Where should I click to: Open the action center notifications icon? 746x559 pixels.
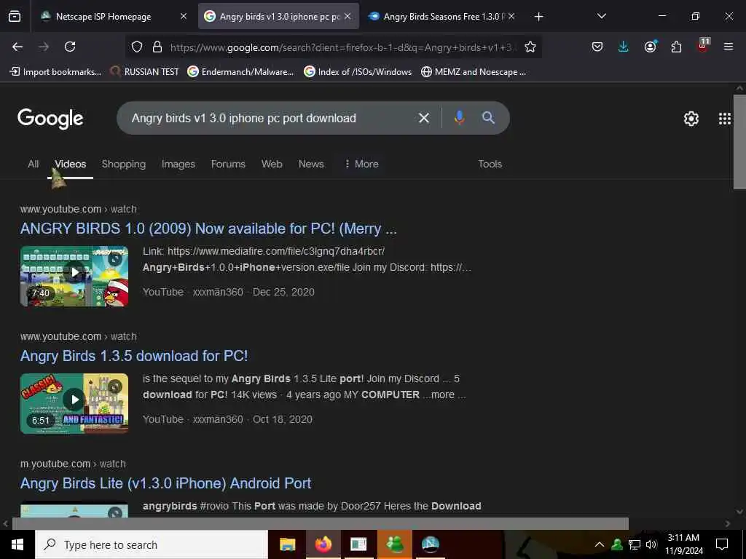tap(722, 544)
